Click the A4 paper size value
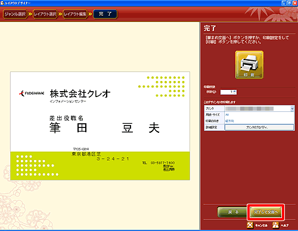 coord(227,115)
